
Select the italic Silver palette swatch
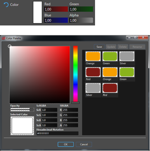pyautogui.click(x=93, y=88)
